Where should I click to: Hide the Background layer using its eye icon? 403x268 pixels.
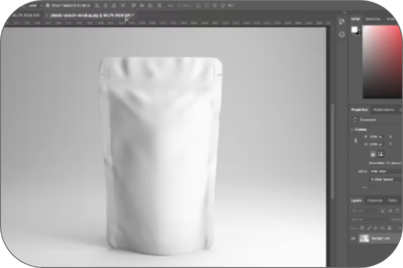[x=353, y=238]
